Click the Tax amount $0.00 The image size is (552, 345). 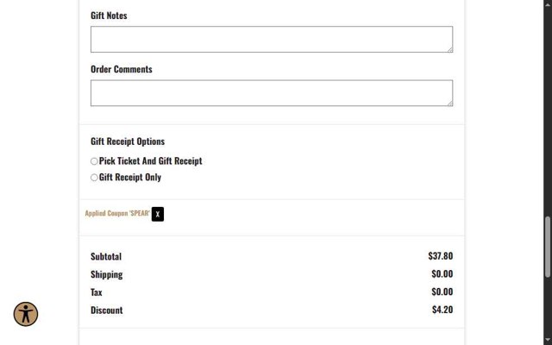point(442,292)
